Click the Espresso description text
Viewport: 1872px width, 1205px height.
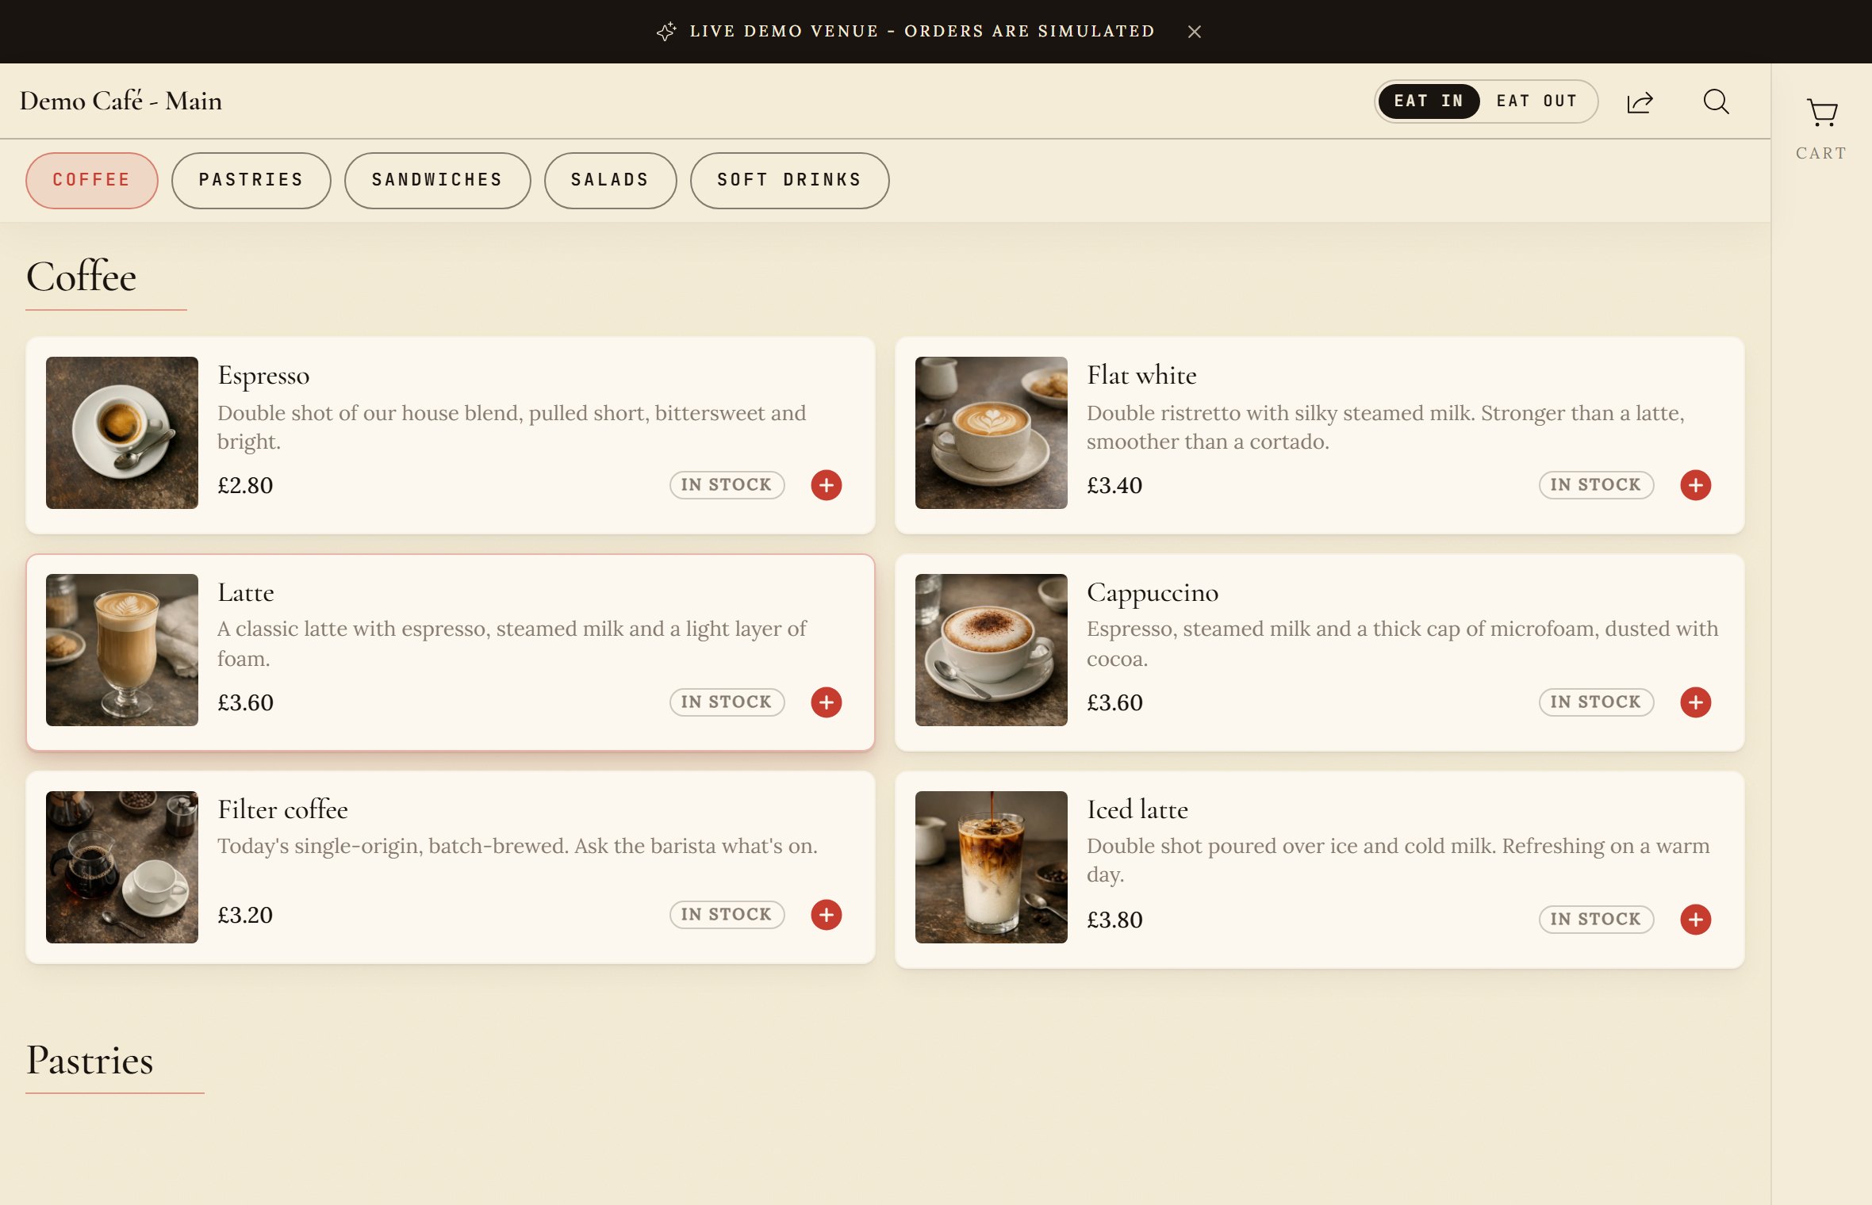click(512, 427)
